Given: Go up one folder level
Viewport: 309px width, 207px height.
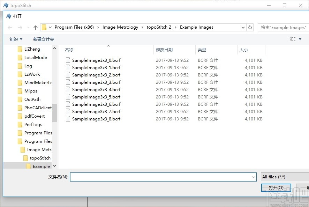Looking at the screenshot, I should (36, 28).
